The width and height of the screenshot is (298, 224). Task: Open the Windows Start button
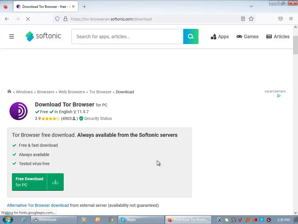click(x=8, y=220)
